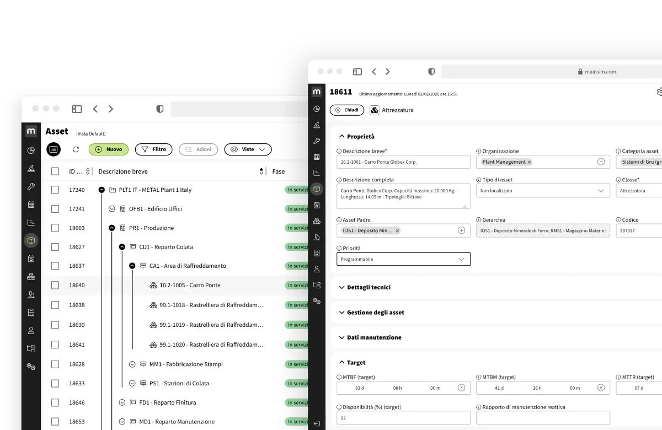Click the hierarchy tree icon in detail window sidebar
The height and width of the screenshot is (430, 662).
tap(317, 285)
